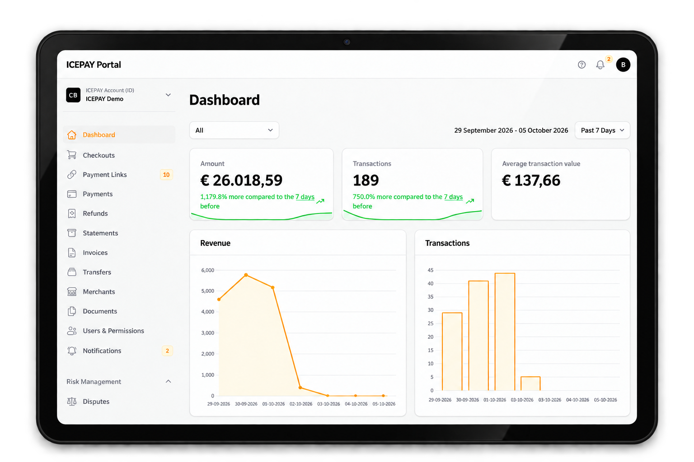Click the 30-09-2026 revenue peak point

[246, 275]
